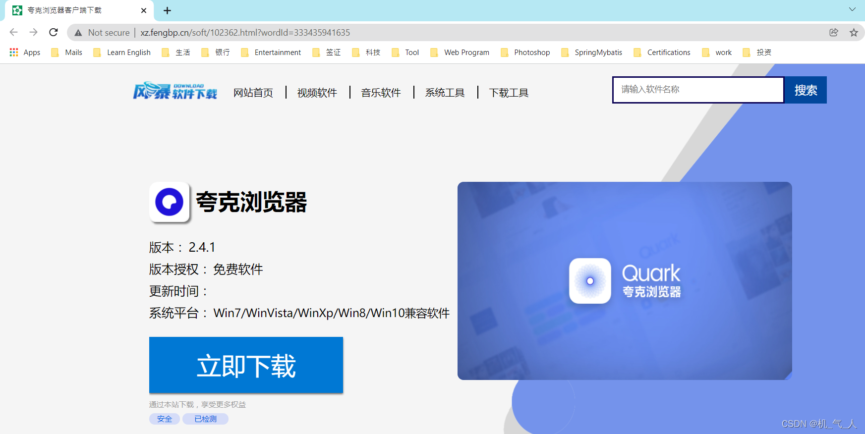
Task: Open the 视频软件 navigation item
Action: click(317, 93)
